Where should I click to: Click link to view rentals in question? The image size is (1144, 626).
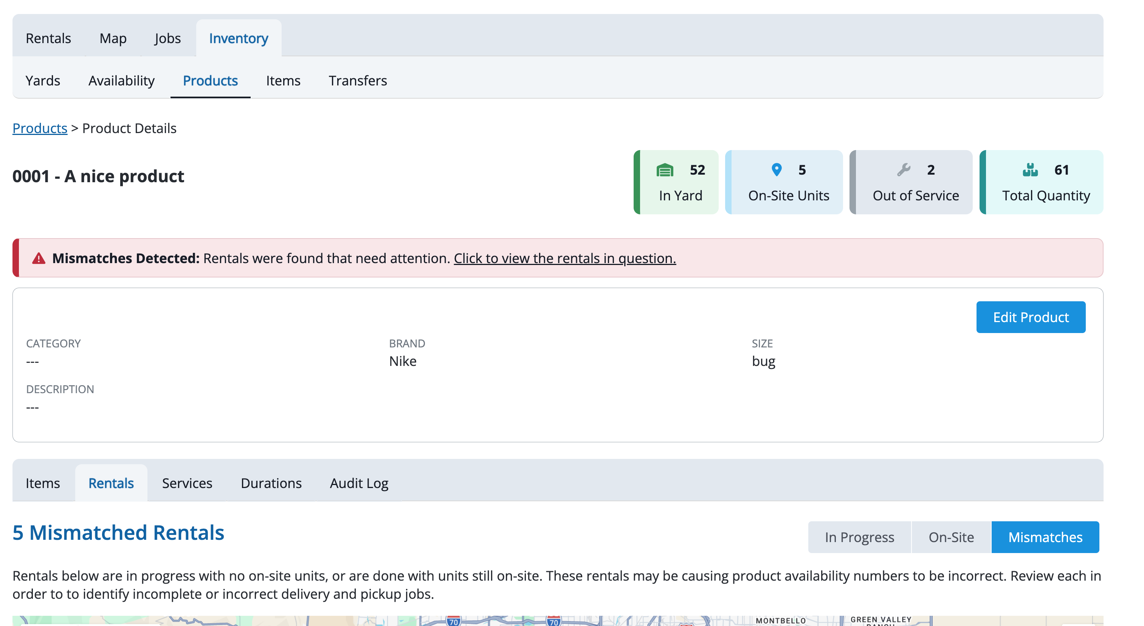pos(564,259)
